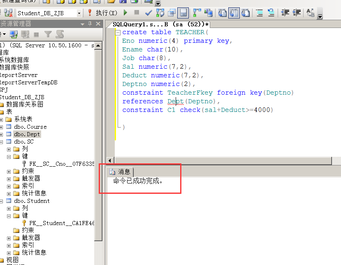Click the object explorer scroll up arrow
This screenshot has width=341, height=265.
(x=98, y=46)
